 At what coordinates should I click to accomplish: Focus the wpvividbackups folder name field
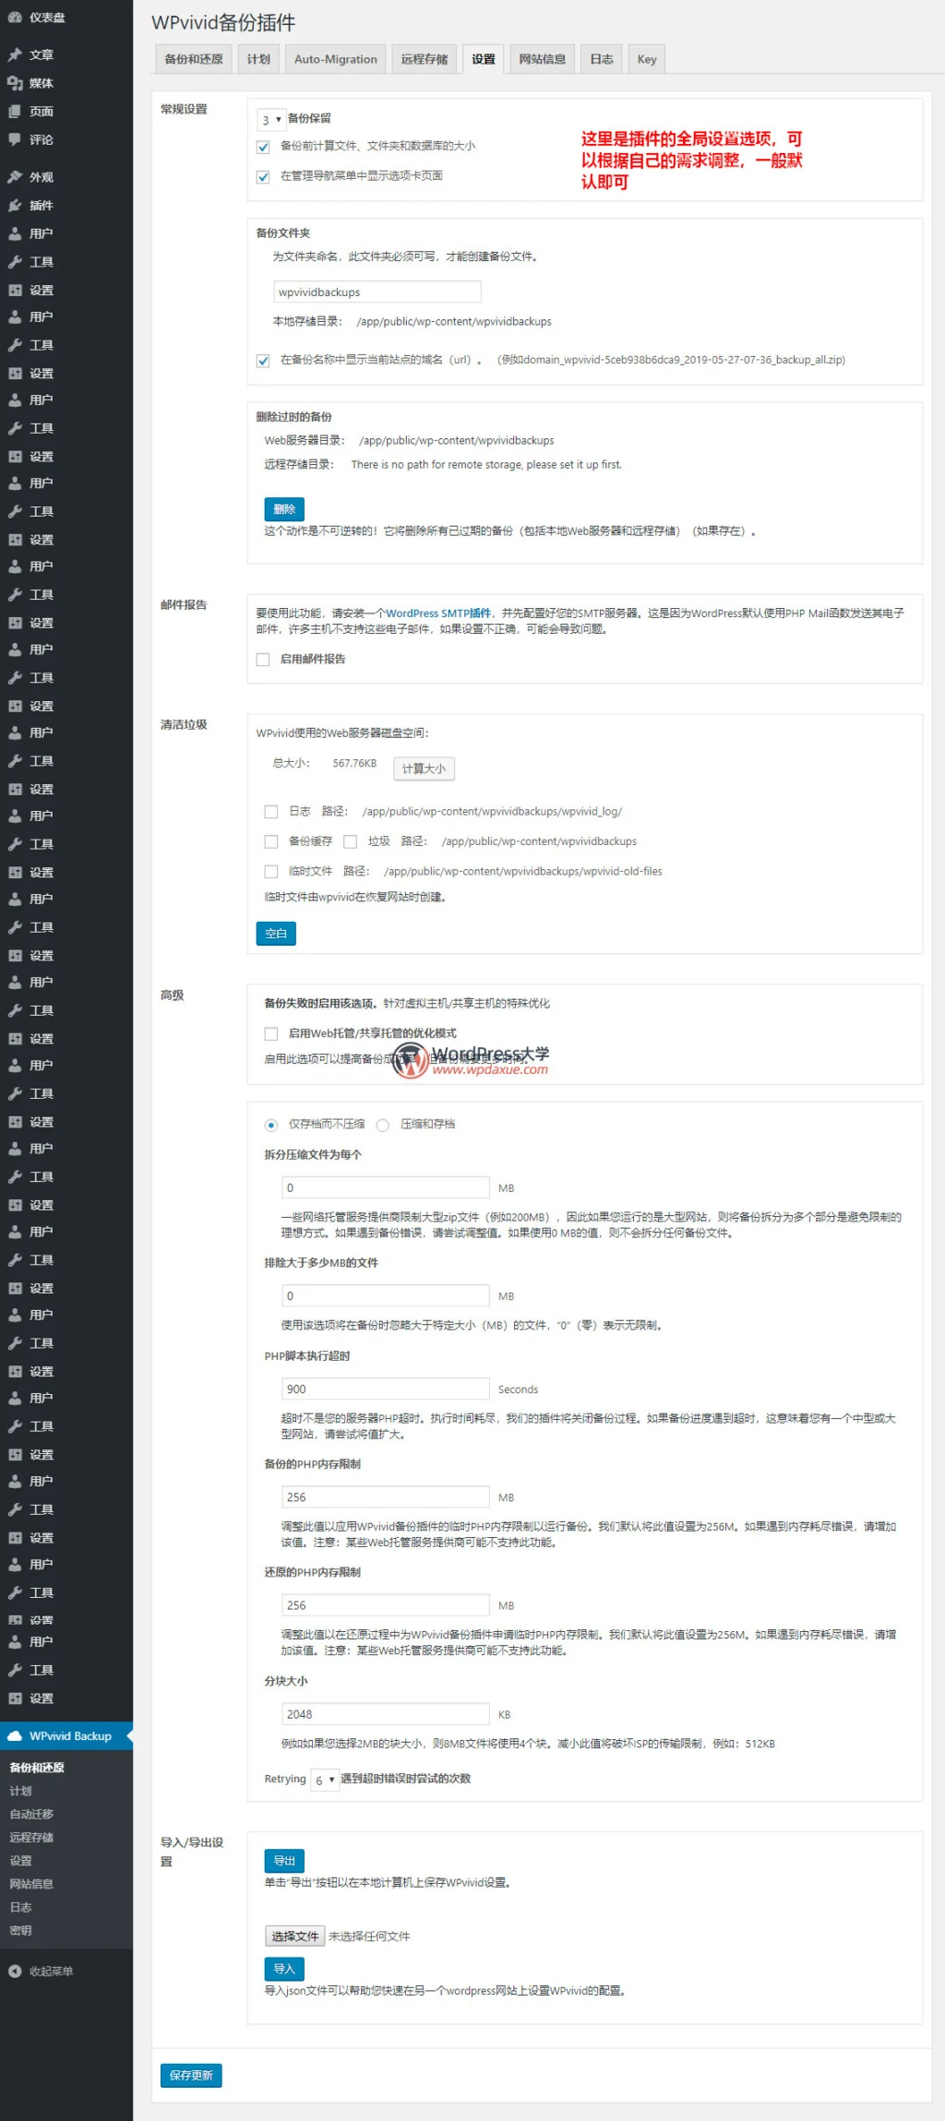[377, 292]
